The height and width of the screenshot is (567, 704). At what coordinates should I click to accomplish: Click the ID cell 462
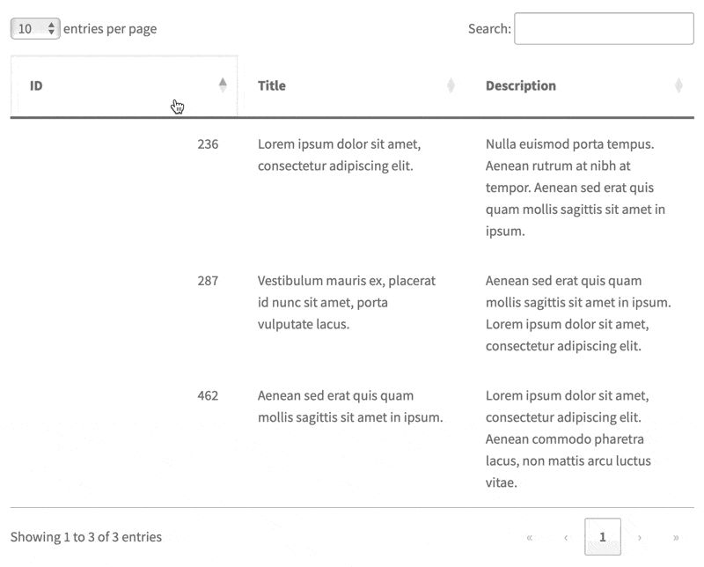(208, 396)
